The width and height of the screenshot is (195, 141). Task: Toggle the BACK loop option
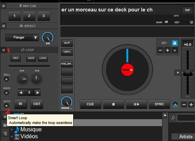[x=6, y=93]
